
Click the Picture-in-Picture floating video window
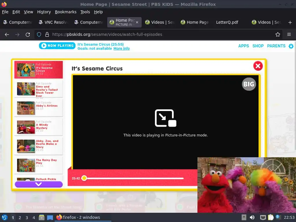pos(247,185)
